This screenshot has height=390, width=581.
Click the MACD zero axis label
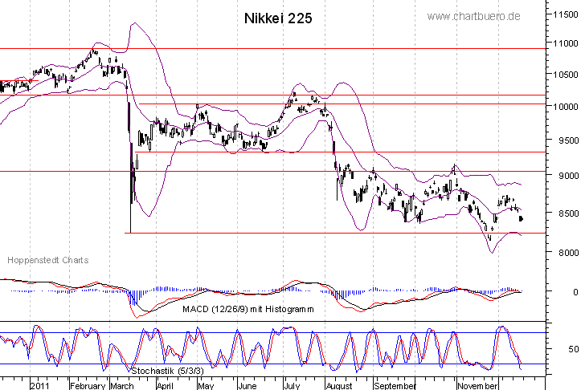click(575, 292)
